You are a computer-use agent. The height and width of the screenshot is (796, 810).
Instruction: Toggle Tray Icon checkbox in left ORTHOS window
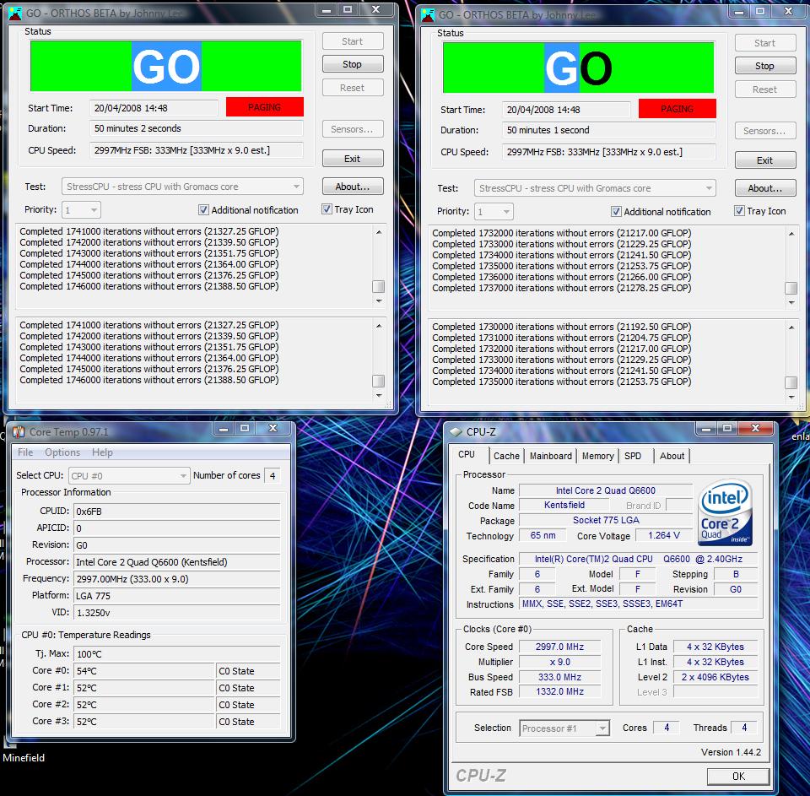pos(327,209)
